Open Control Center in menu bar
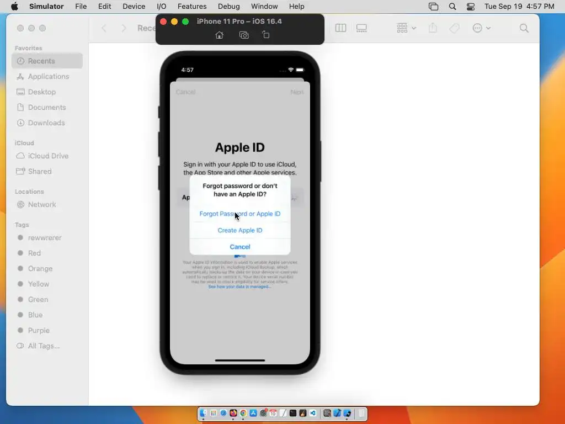The width and height of the screenshot is (565, 424). [x=470, y=7]
